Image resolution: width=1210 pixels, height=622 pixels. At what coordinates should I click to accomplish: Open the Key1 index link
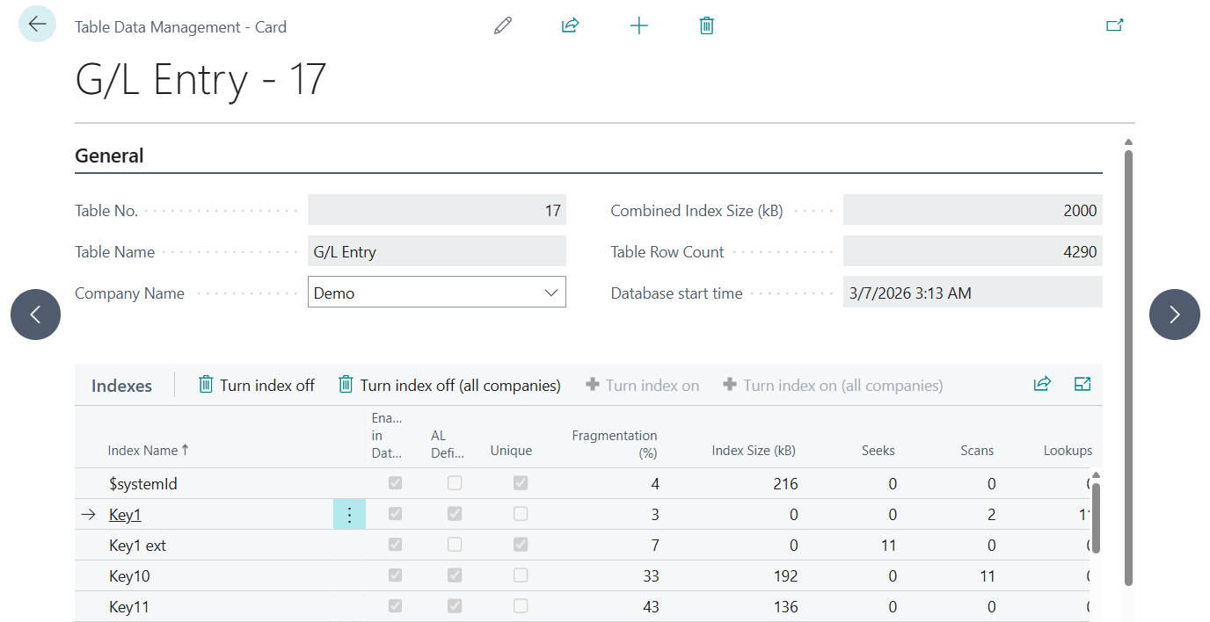tap(125, 514)
